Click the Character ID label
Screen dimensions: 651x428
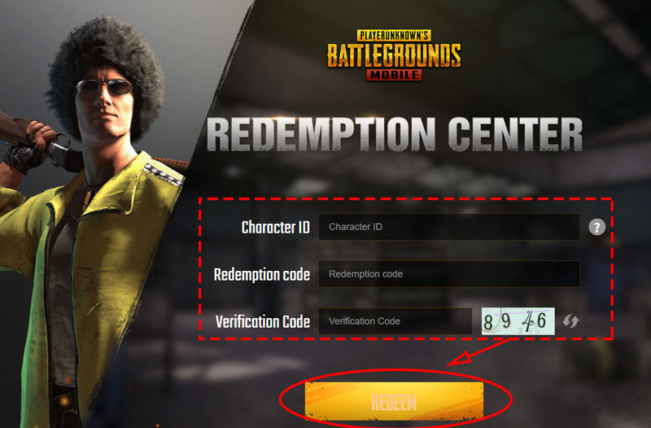point(276,227)
